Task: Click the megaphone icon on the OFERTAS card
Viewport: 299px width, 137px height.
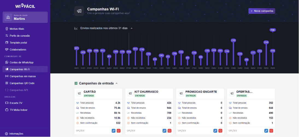Action: (232, 93)
